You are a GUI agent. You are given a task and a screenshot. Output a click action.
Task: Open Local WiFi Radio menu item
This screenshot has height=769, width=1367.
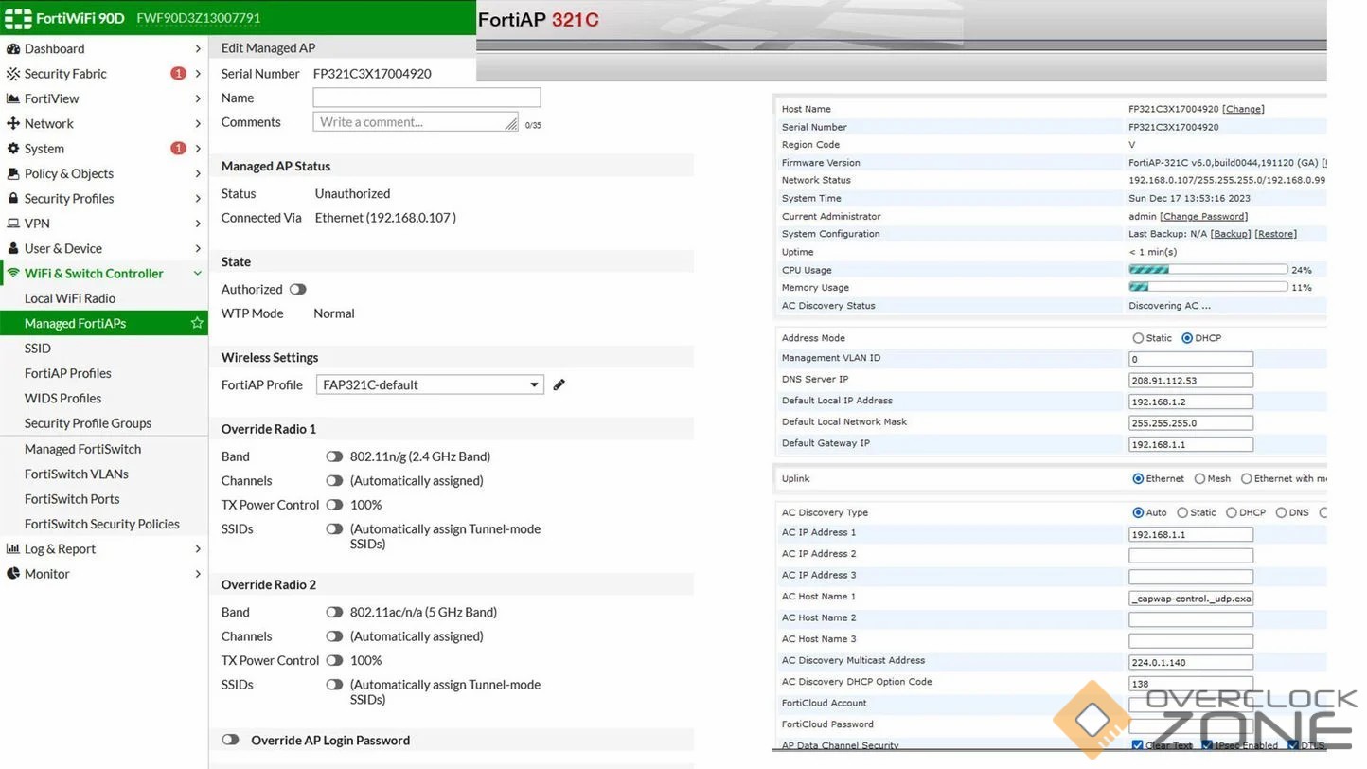[x=70, y=298]
